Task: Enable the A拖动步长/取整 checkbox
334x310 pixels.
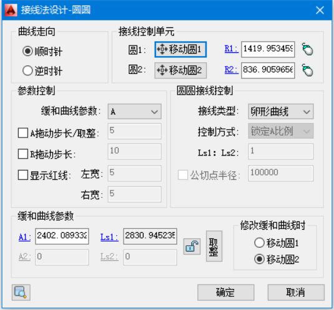Action: pyautogui.click(x=23, y=133)
